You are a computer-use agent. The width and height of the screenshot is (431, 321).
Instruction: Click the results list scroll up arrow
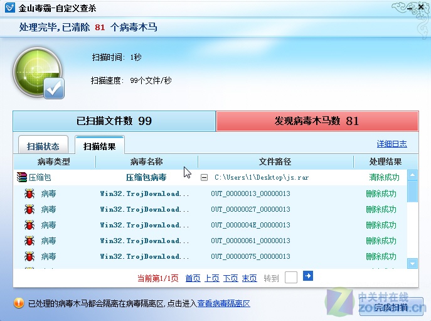(x=412, y=175)
